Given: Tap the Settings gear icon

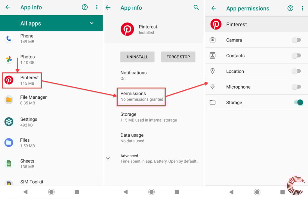Looking at the screenshot, I should pyautogui.click(x=9, y=122).
